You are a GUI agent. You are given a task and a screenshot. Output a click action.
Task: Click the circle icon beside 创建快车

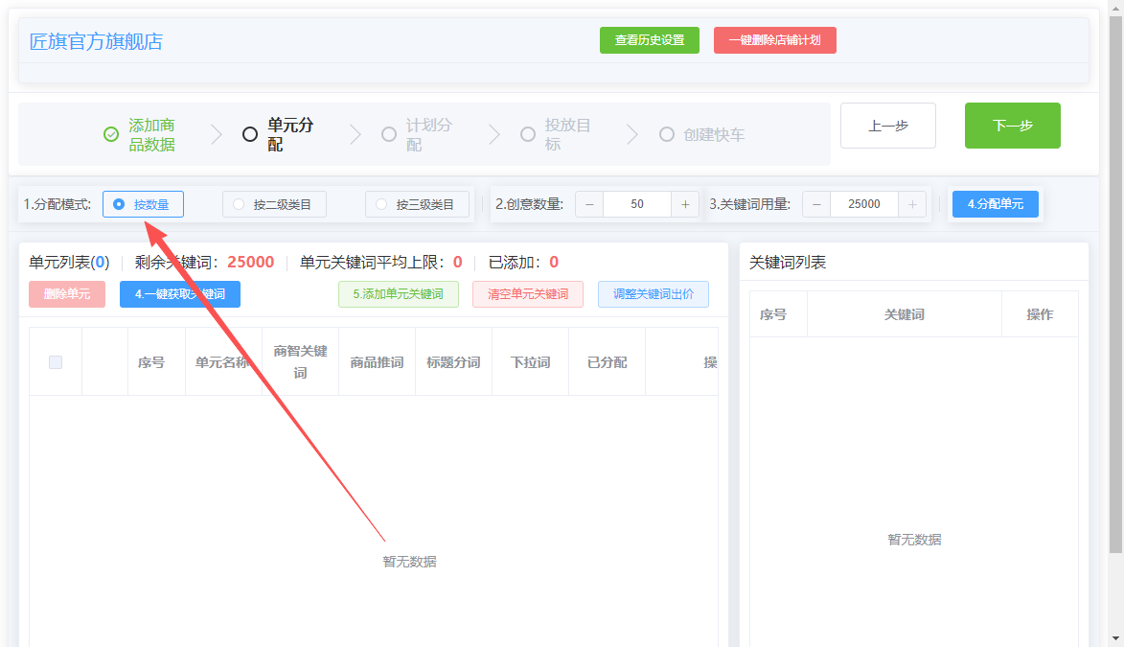tap(667, 134)
